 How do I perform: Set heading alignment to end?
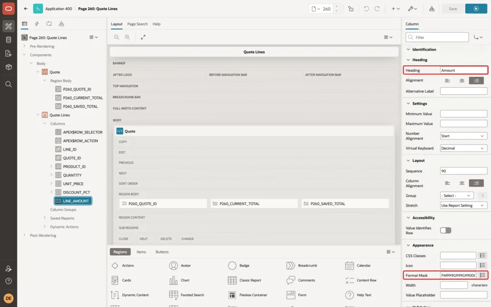click(476, 81)
